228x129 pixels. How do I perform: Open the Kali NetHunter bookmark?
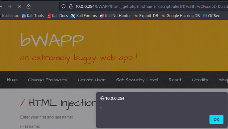(x=115, y=16)
